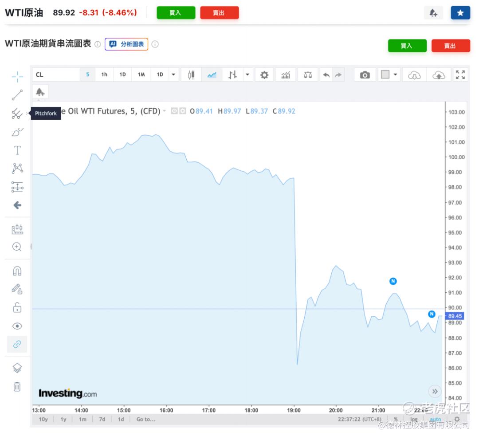Screen dimensions: 479x436
Task: Select the 1D interval next to 1h
Action: pos(122,75)
